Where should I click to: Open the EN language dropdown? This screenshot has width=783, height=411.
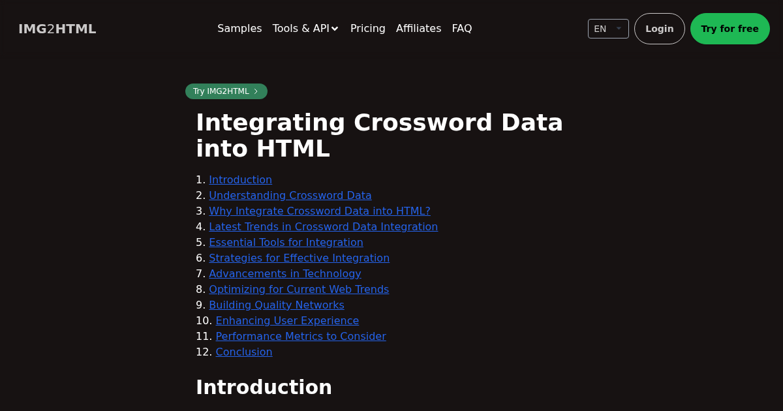(608, 29)
